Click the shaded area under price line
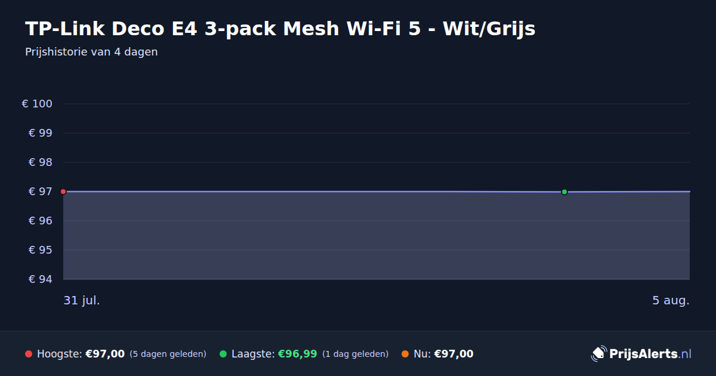Screen dimensions: 716x376 pyautogui.click(x=376, y=236)
